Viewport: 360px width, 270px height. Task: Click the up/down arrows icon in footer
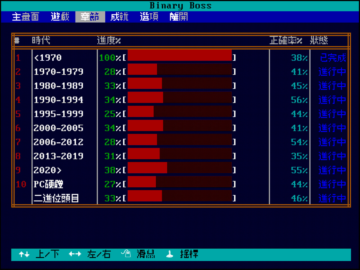pyautogui.click(x=24, y=254)
